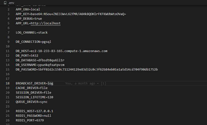Click the QUEUE_DRIVER=sync line
The image size is (207, 125).
pyautogui.click(x=32, y=102)
